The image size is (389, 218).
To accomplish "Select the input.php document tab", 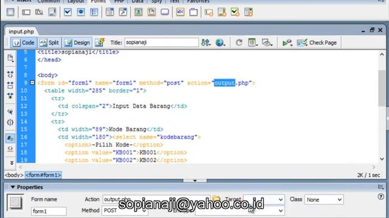I will [21, 31].
